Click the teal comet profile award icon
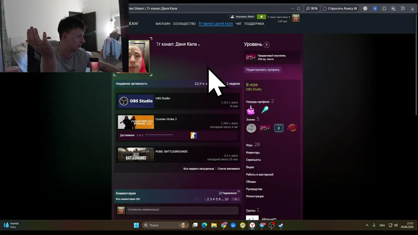 [x=265, y=110]
